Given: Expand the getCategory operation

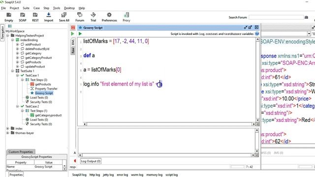Looking at the screenshot, I should coord(17,53).
